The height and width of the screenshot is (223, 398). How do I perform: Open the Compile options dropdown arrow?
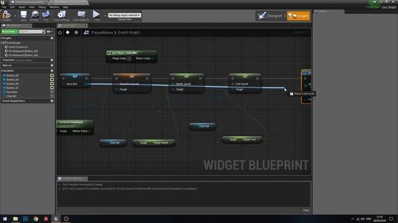coord(15,16)
